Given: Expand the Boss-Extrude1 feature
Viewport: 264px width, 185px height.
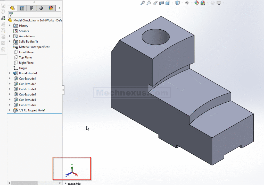Looking at the screenshot, I should point(10,73).
